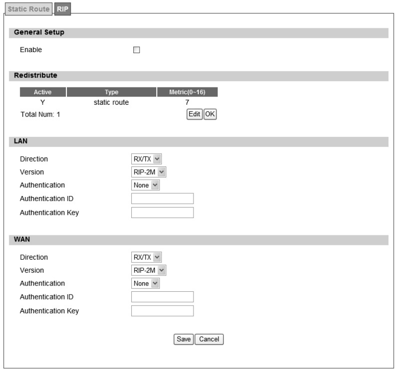Click the OK button in Redistribute

[x=210, y=114]
